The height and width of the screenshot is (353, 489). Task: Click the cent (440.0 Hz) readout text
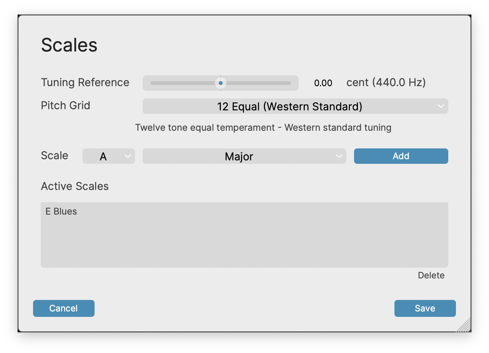[x=386, y=83]
